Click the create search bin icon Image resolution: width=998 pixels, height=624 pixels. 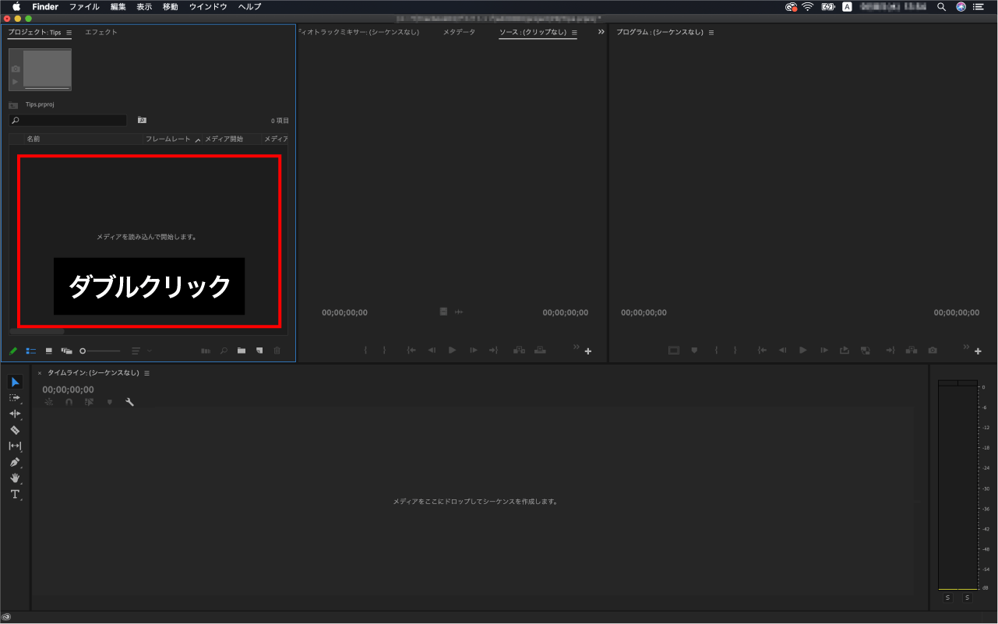coord(142,120)
